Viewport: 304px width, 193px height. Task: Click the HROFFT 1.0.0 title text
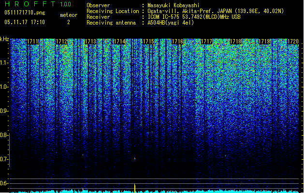pos(38,4)
